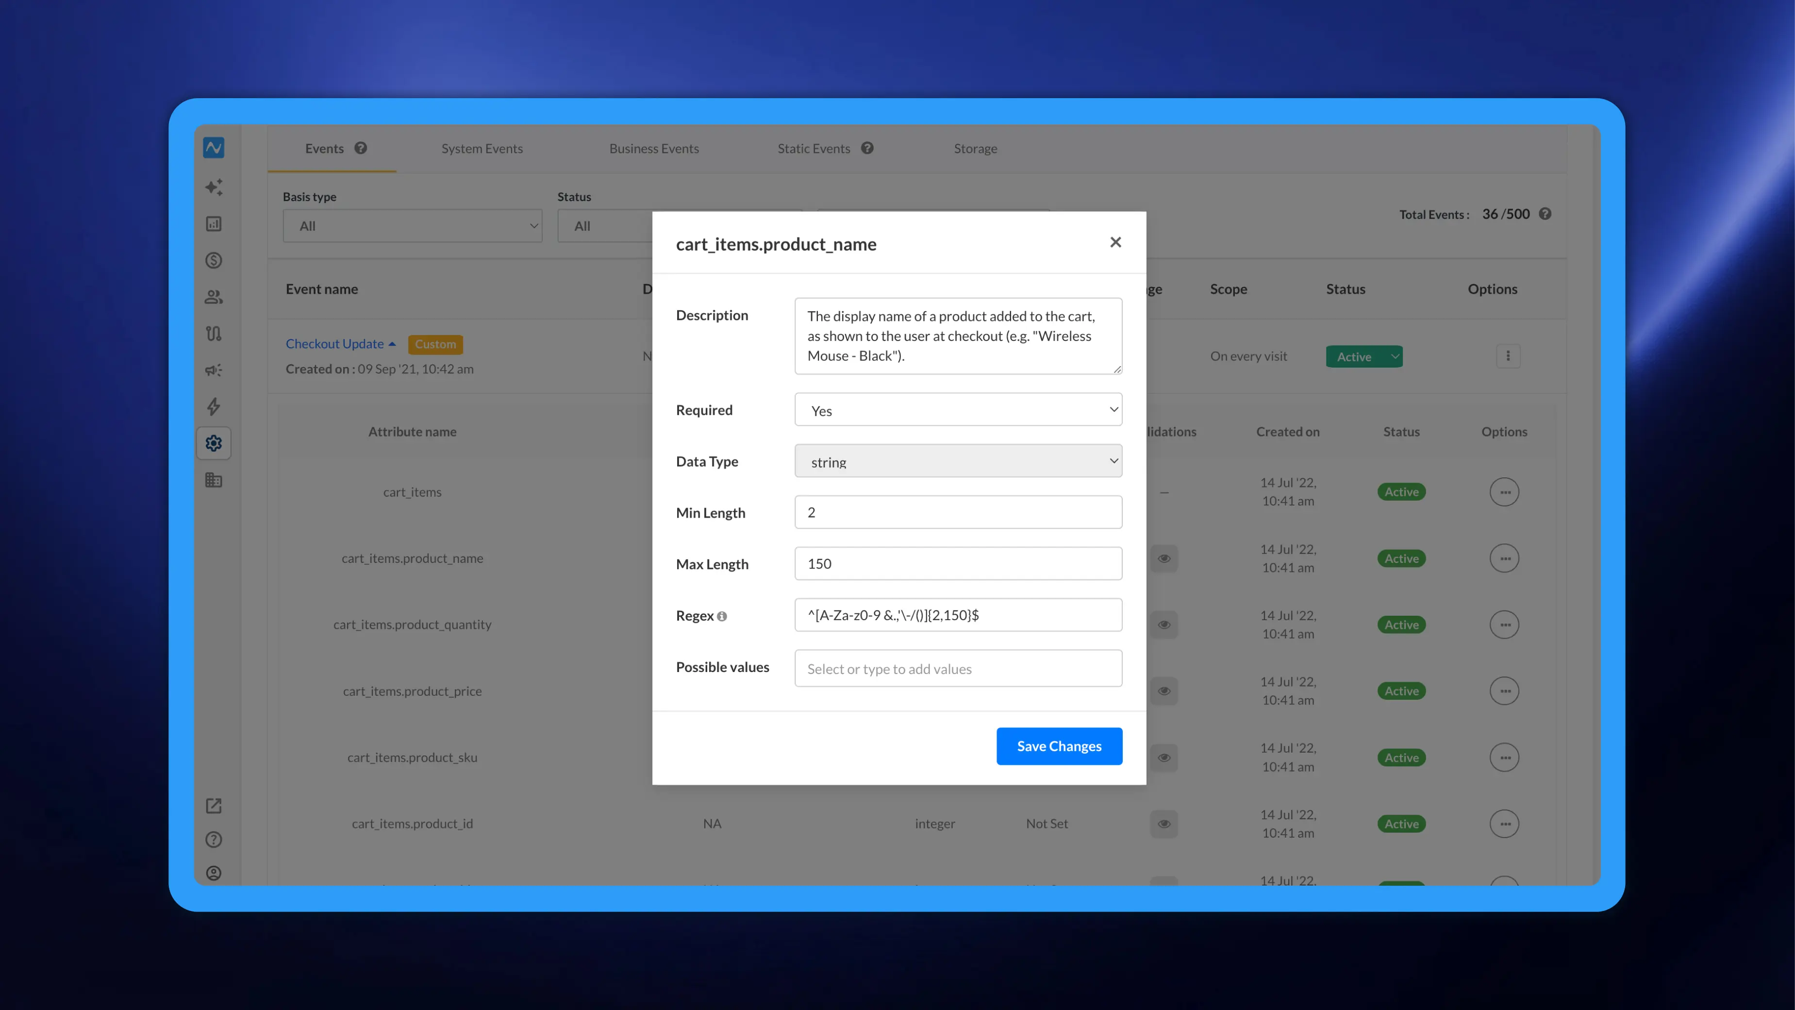Screen dimensions: 1795x1010
Task: Toggle eye icon for cart_items.product_name row
Action: point(1163,558)
